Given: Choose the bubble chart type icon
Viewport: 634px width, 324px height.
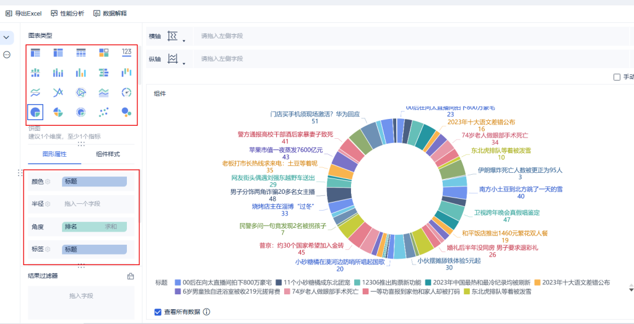Looking at the screenshot, I should pyautogui.click(x=126, y=112).
